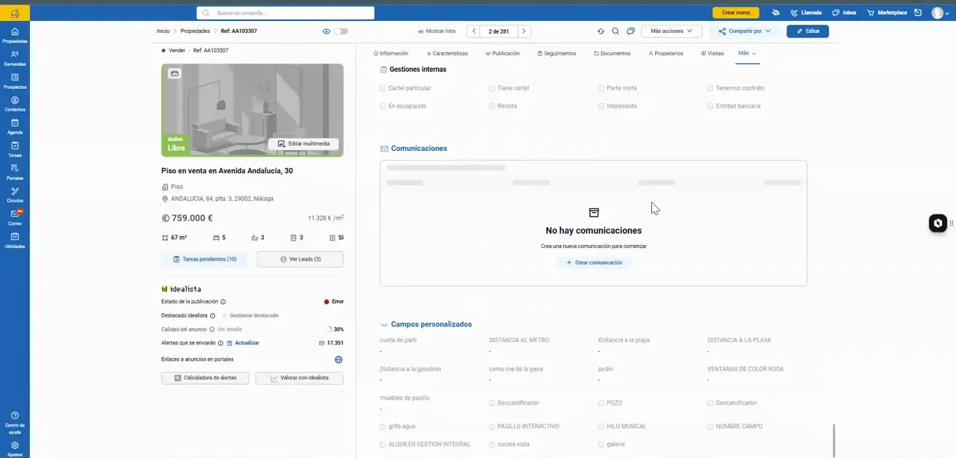
Task: Check the Entidad bancaria checkbox
Action: coord(710,106)
